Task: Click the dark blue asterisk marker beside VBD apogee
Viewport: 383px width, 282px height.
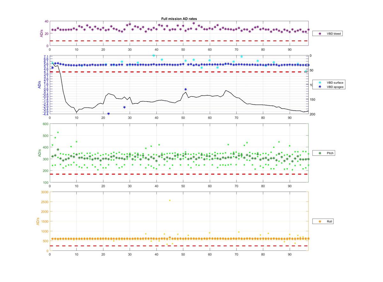Action: [x=319, y=87]
